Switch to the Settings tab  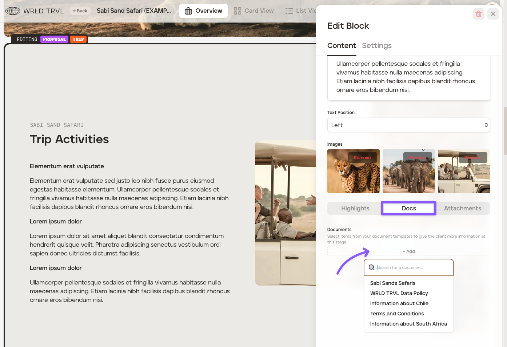click(376, 45)
